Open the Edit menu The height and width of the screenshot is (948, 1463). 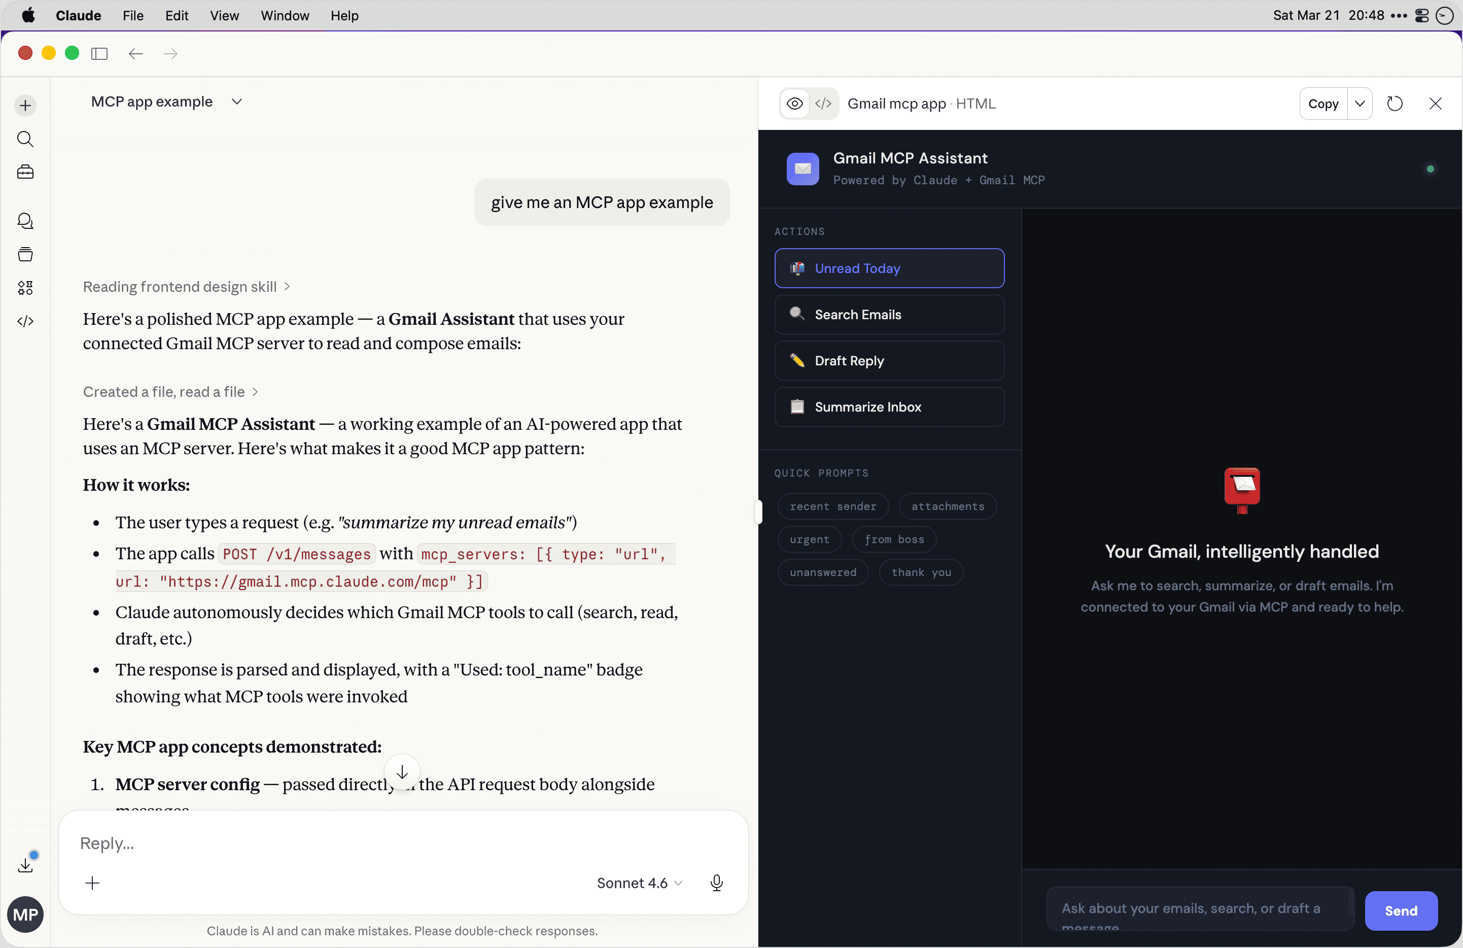177,15
